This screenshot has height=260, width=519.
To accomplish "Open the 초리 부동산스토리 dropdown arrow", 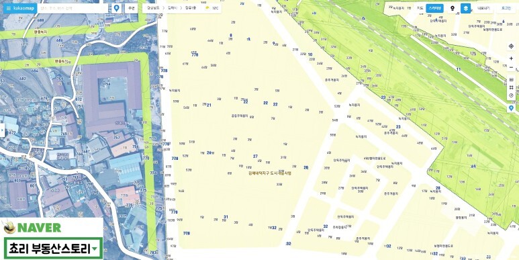I will [95, 249].
